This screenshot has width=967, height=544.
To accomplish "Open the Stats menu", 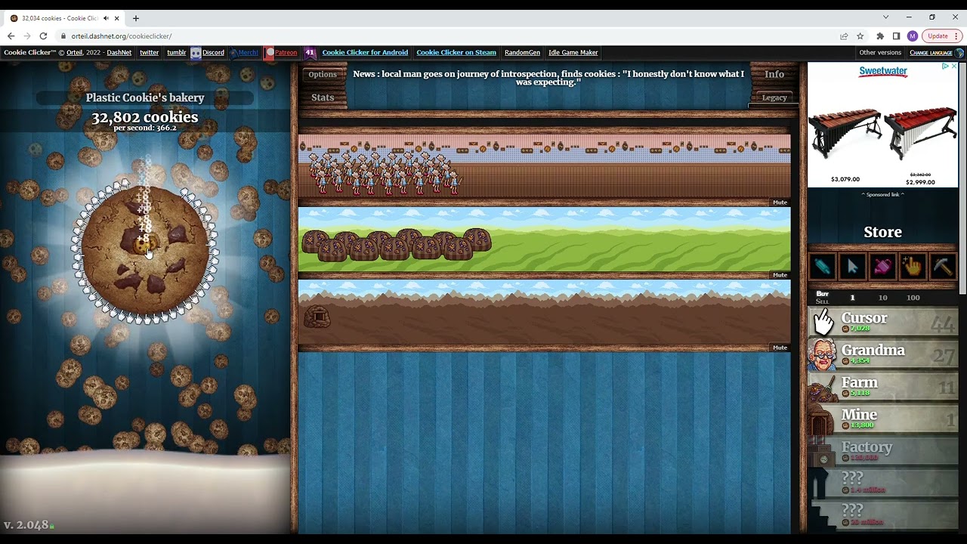I will click(323, 97).
